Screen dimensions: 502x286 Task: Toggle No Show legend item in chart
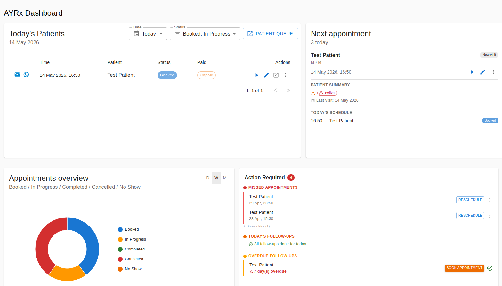[x=130, y=269]
